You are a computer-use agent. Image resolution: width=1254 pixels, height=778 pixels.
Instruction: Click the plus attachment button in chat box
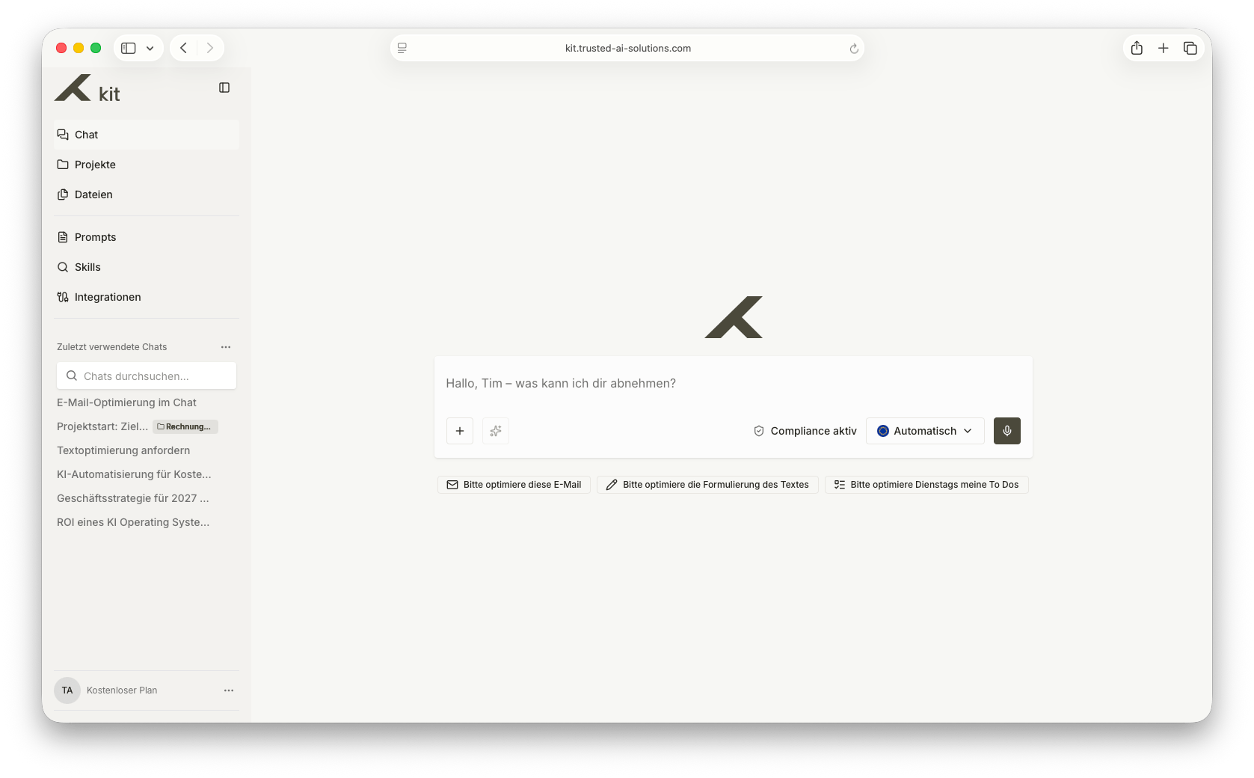460,431
